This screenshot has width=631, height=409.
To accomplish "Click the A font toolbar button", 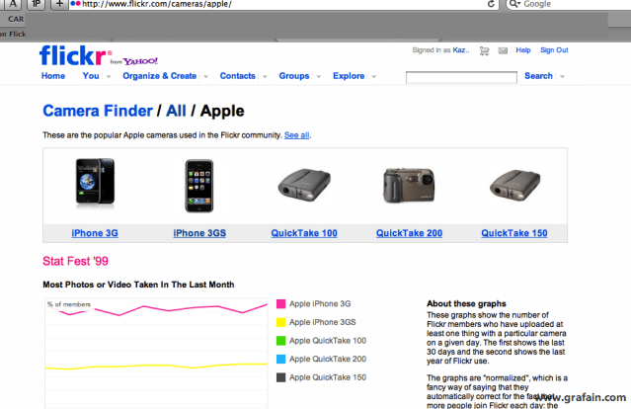I will (x=13, y=4).
